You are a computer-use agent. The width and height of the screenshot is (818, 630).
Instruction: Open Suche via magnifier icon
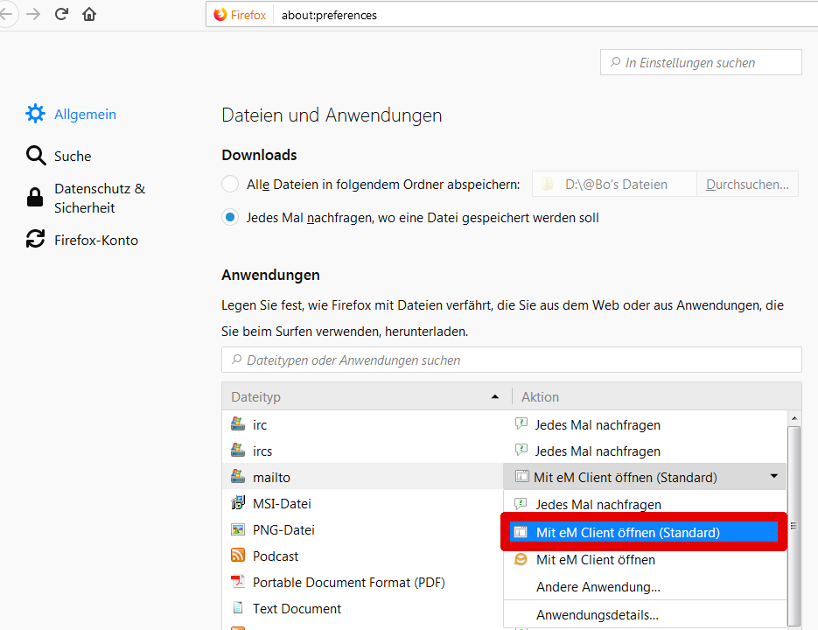coord(35,156)
